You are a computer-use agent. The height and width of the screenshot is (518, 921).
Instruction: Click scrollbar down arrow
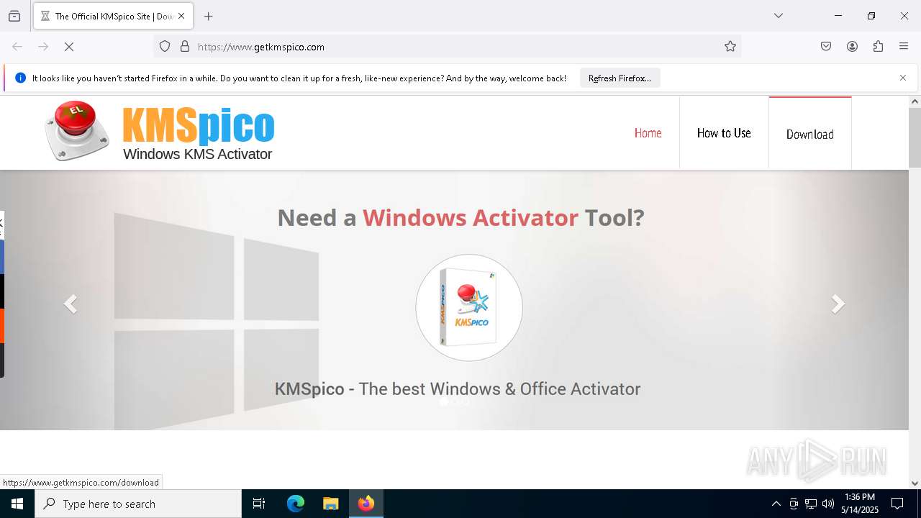point(915,483)
